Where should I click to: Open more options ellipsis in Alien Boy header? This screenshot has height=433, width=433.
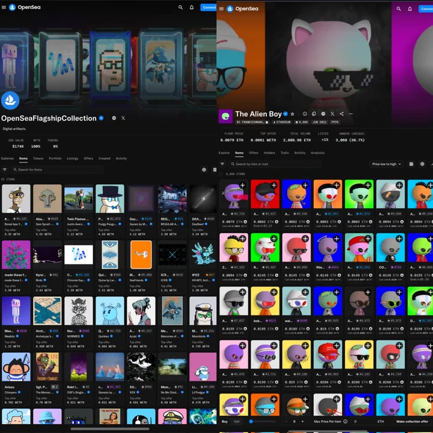point(351,114)
